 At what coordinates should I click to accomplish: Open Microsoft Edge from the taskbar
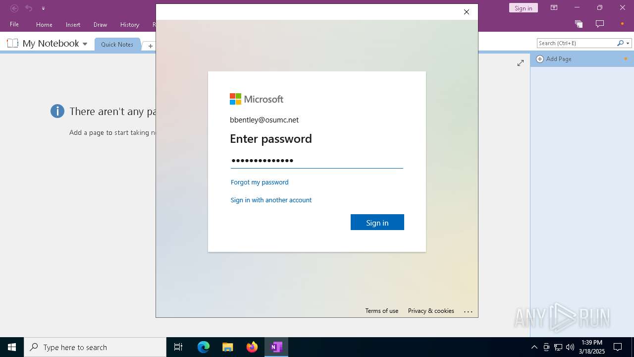coord(204,347)
